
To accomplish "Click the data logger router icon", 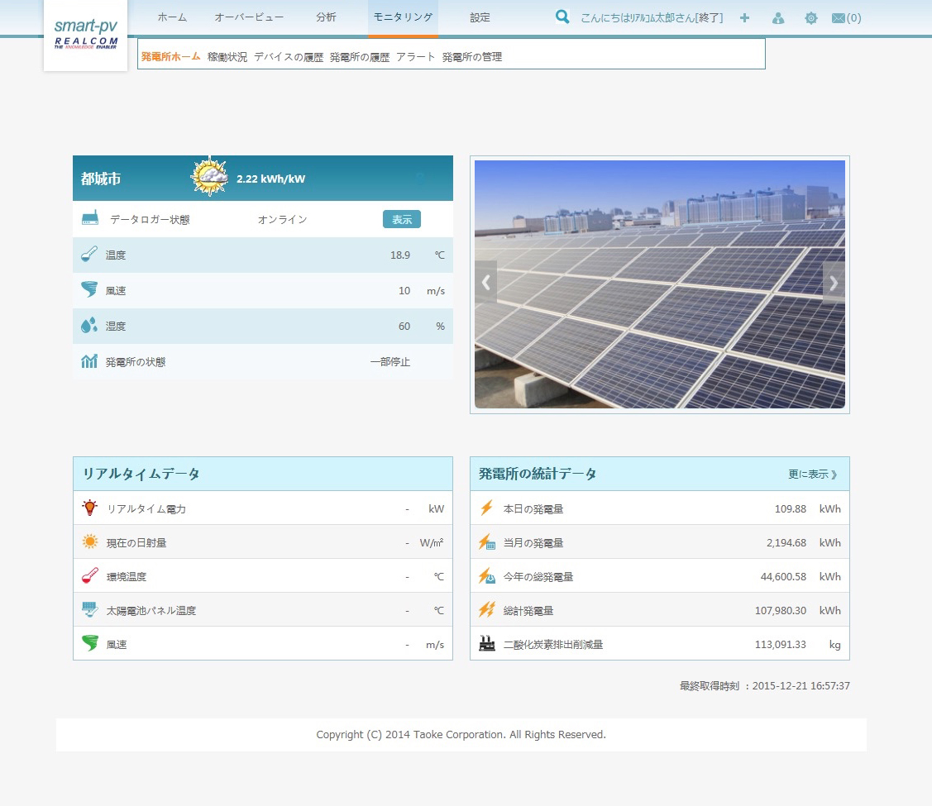I will pos(90,218).
